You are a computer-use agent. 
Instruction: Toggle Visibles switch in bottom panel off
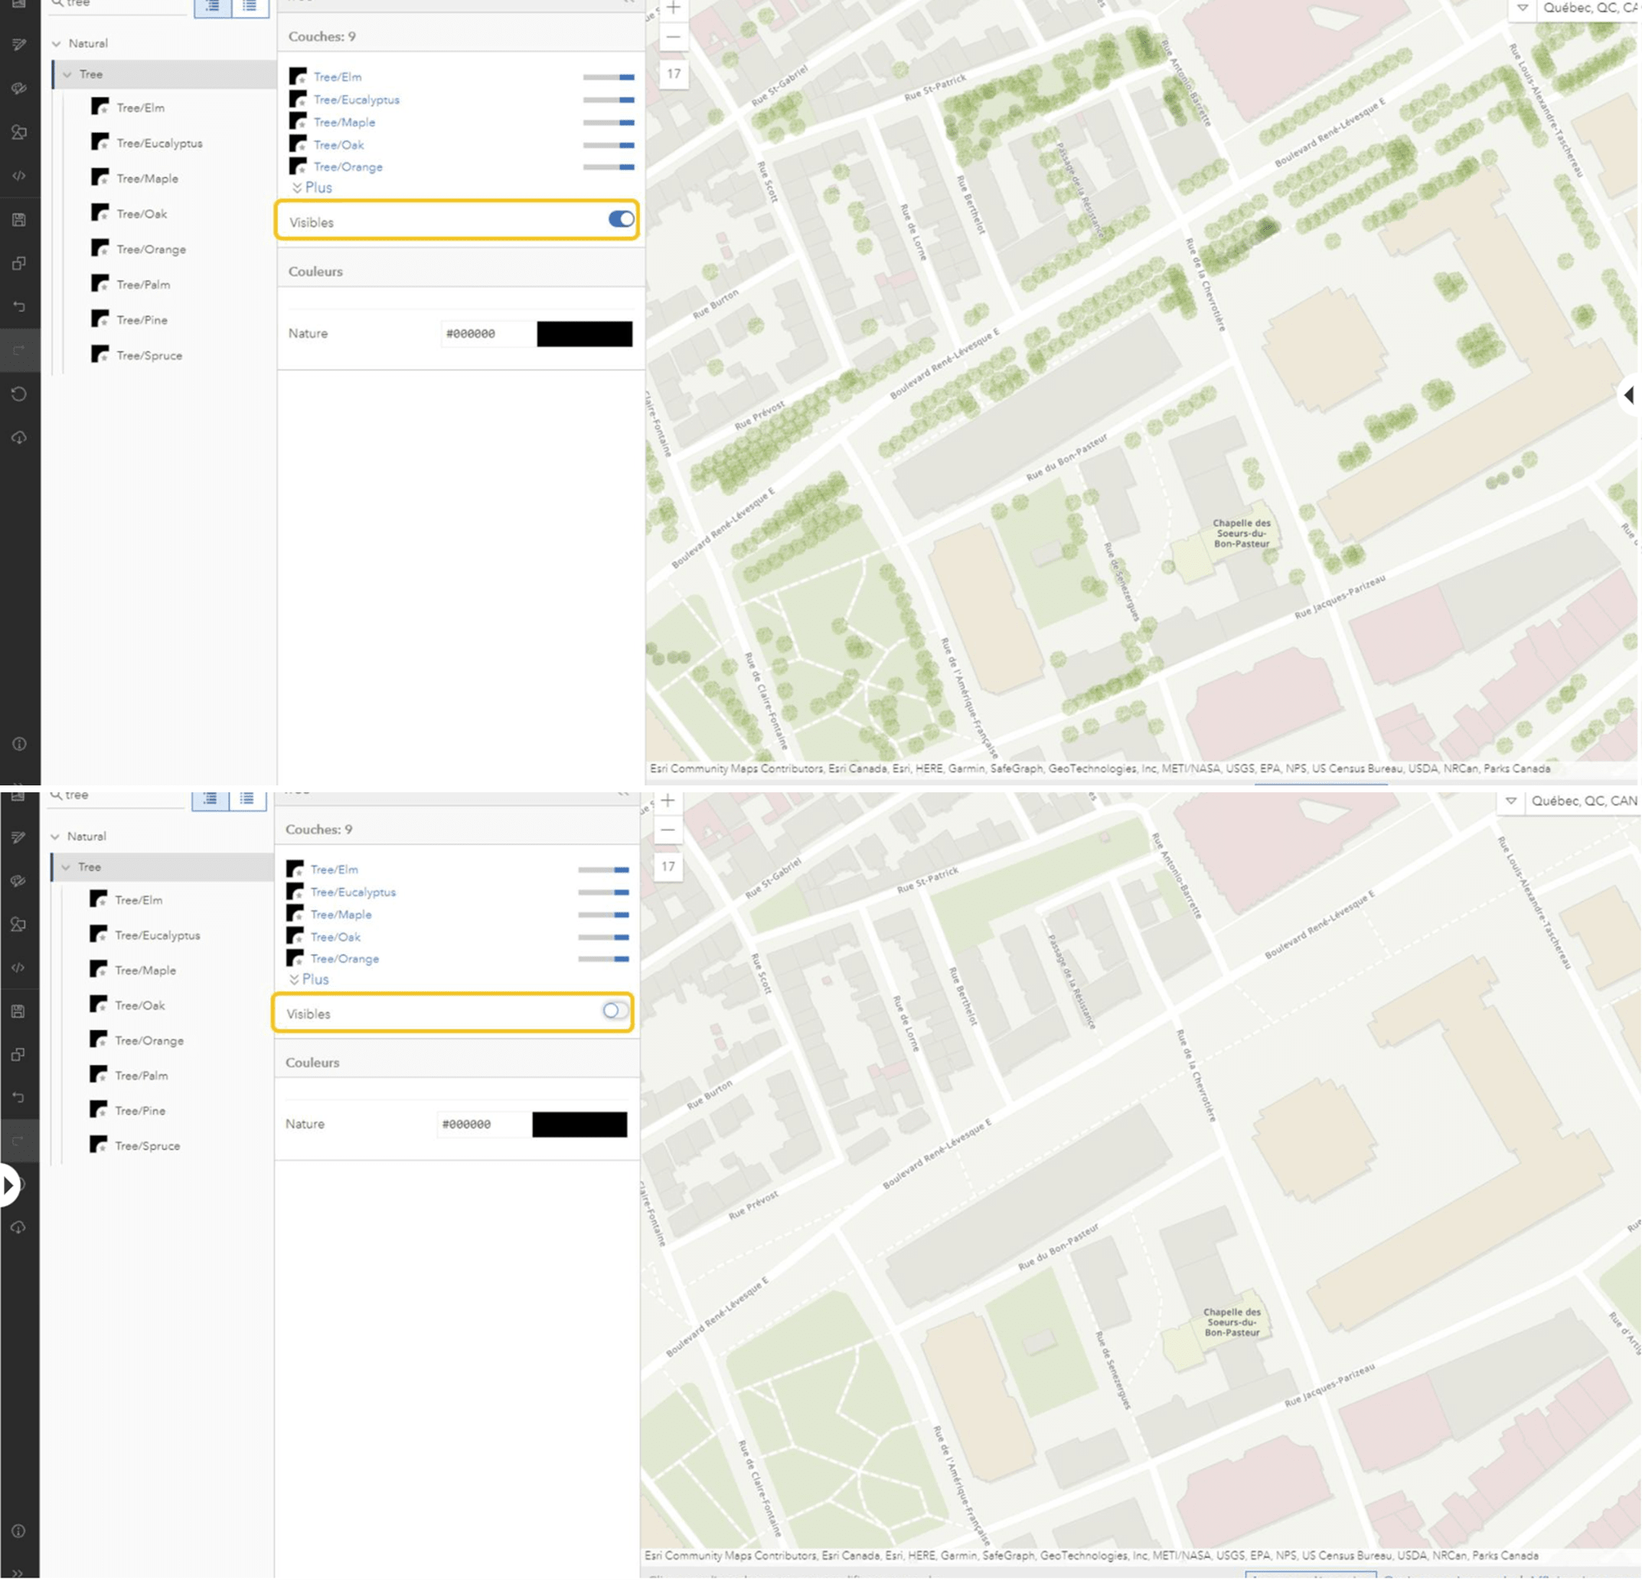[x=614, y=1011]
